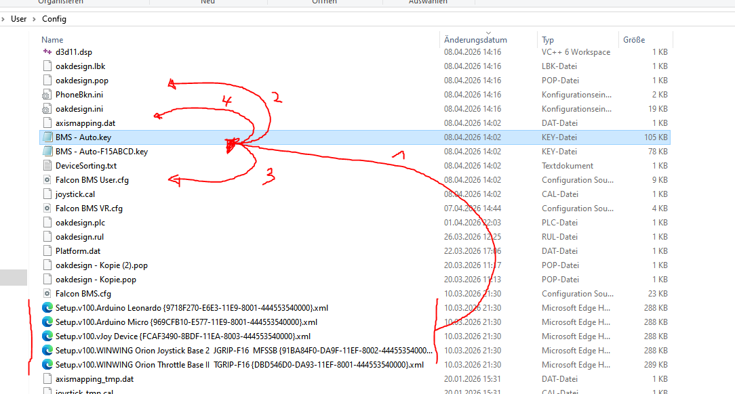Click Edge icon of Arduino Micro xml
The image size is (735, 394).
pyautogui.click(x=47, y=322)
